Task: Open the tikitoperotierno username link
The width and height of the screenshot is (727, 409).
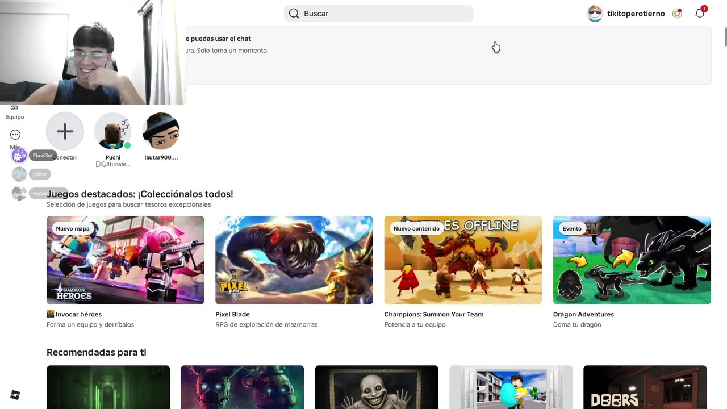Action: [x=636, y=14]
